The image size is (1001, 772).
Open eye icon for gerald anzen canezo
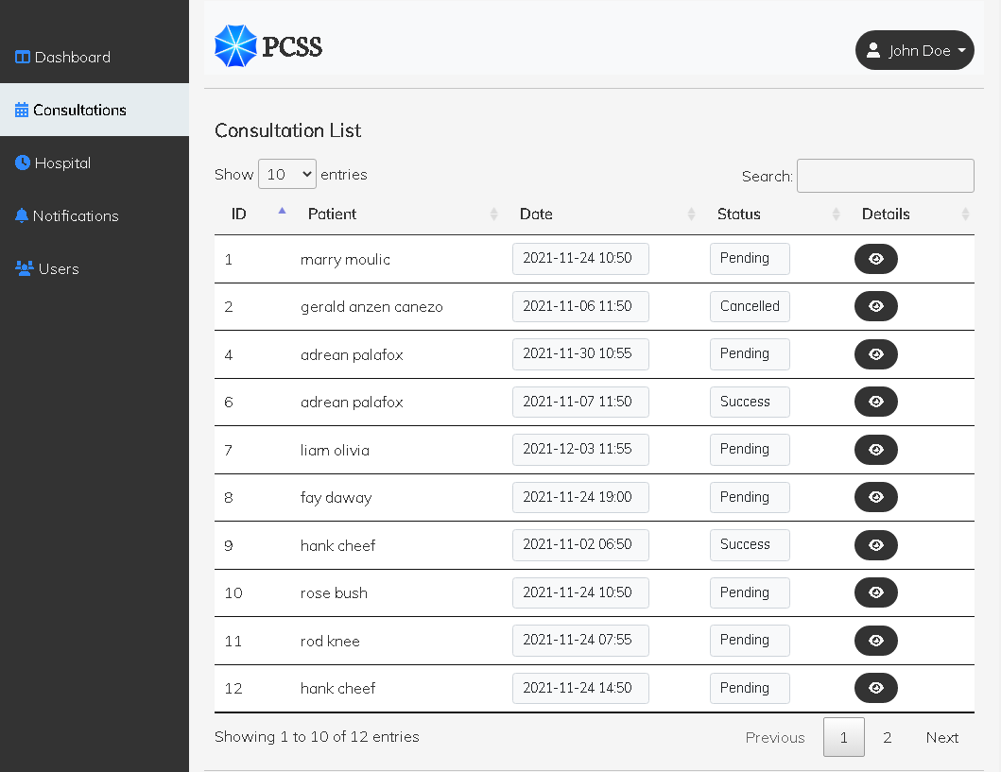[875, 306]
